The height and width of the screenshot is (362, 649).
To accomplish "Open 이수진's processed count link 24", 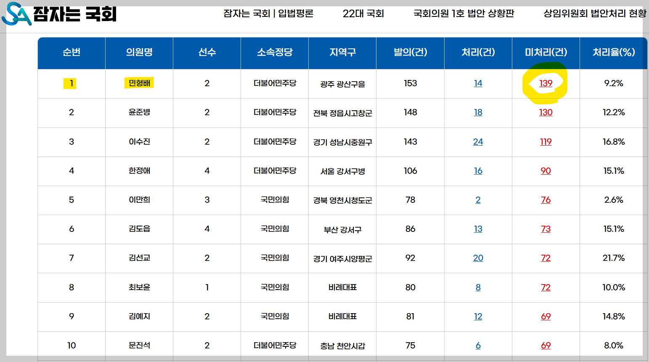I will click(478, 142).
